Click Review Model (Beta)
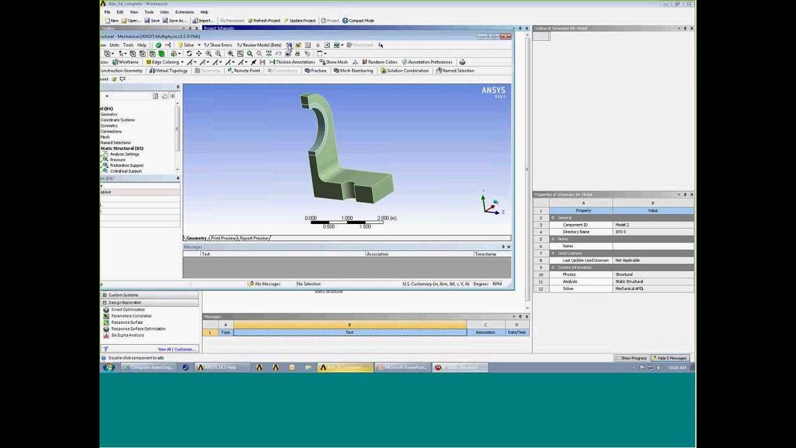The width and height of the screenshot is (796, 448). coord(259,45)
